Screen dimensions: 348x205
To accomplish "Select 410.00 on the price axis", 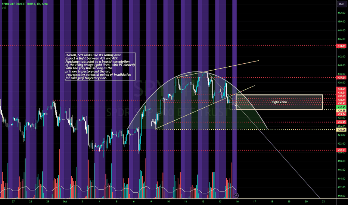I will click(342, 196).
